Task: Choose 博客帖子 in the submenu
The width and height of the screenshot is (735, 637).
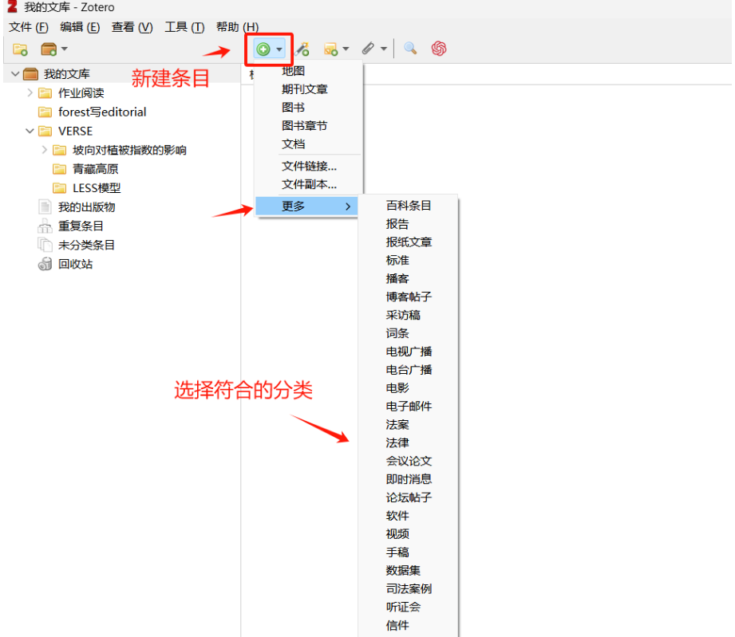Action: pyautogui.click(x=409, y=297)
